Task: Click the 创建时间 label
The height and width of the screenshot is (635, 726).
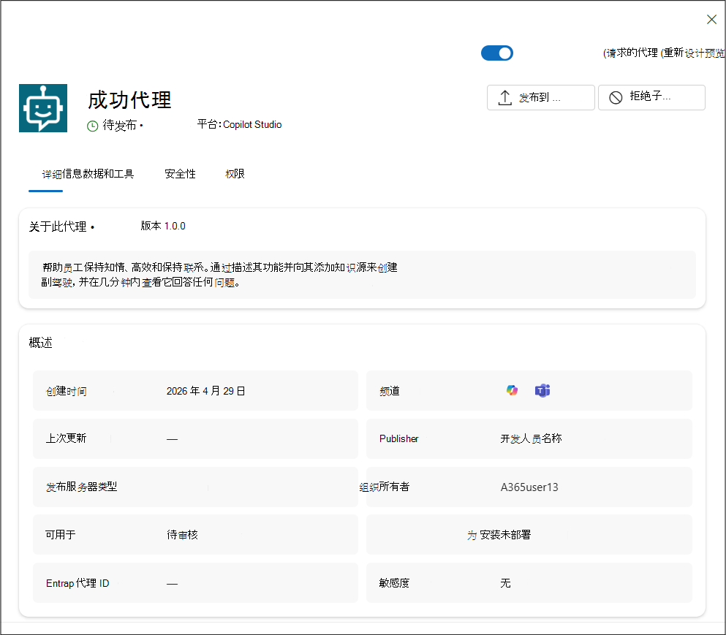Action: click(67, 392)
